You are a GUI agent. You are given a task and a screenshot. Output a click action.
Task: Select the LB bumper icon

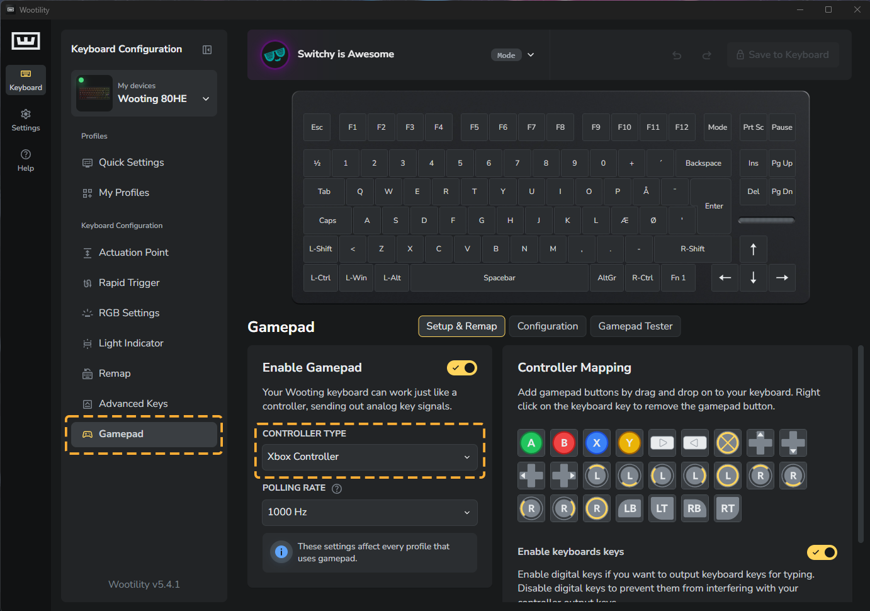630,508
